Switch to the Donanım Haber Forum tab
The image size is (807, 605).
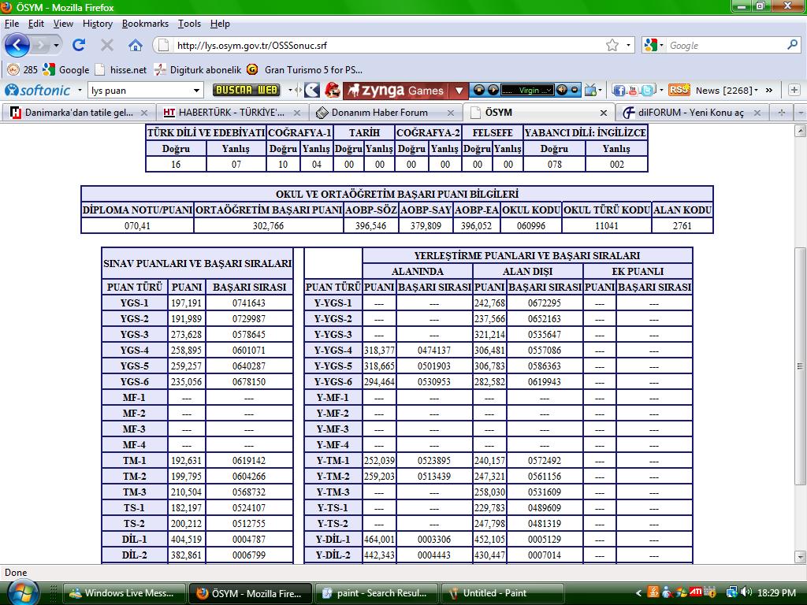tap(380, 112)
